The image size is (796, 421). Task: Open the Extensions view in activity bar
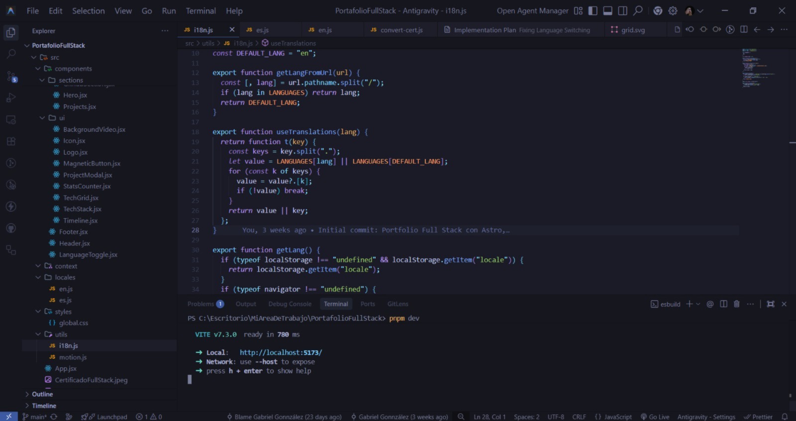pos(11,142)
